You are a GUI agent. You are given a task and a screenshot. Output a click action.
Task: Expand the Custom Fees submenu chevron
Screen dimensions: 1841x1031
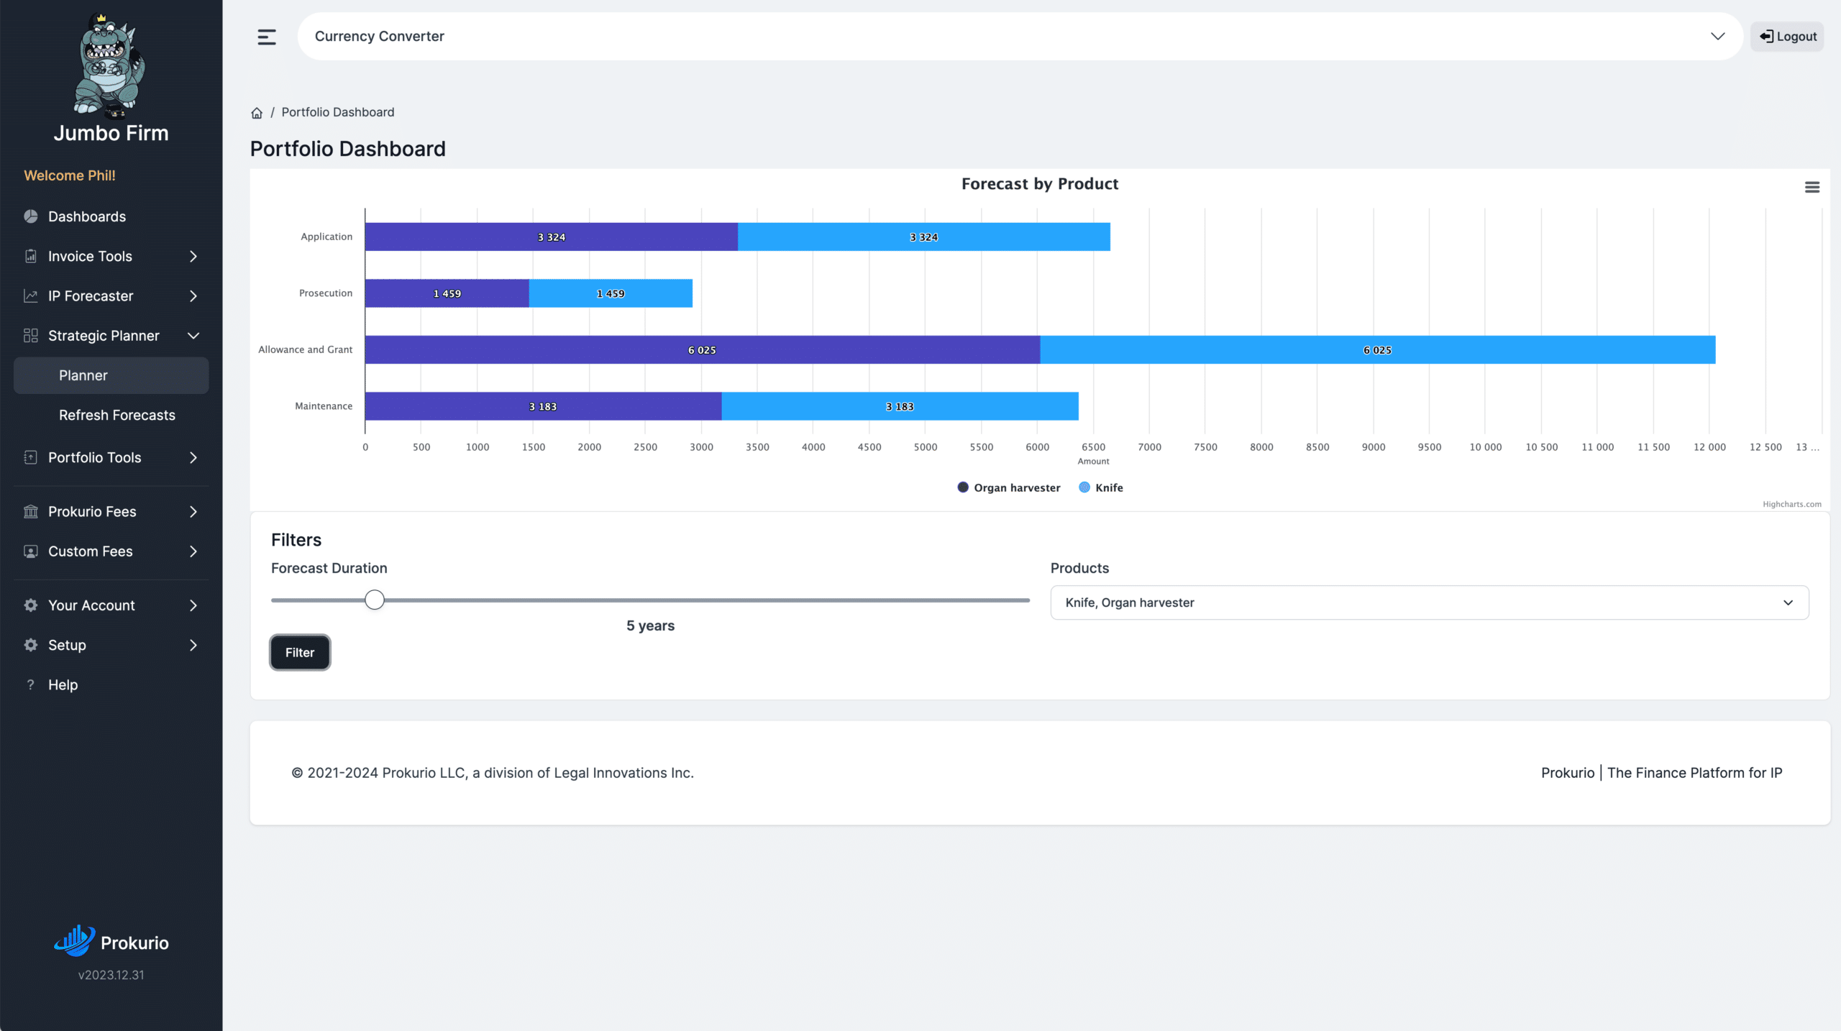pyautogui.click(x=193, y=551)
